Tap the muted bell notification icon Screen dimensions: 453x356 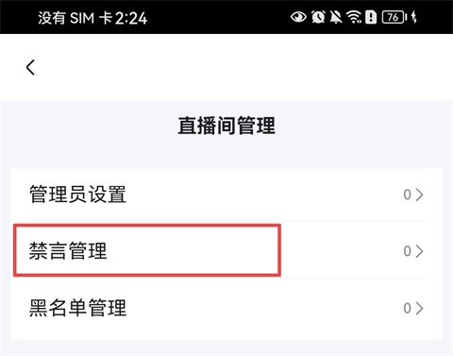[x=336, y=17]
